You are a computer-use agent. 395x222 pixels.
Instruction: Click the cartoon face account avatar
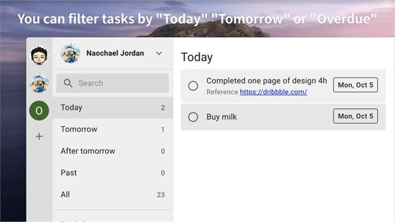[39, 56]
